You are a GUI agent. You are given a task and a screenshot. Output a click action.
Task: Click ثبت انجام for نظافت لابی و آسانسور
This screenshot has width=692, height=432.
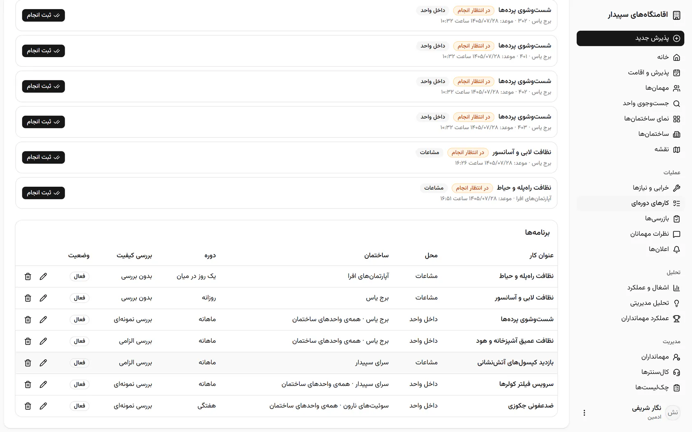(x=43, y=157)
